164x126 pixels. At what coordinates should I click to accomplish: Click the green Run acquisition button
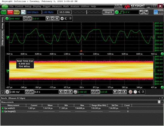click(x=3, y=12)
